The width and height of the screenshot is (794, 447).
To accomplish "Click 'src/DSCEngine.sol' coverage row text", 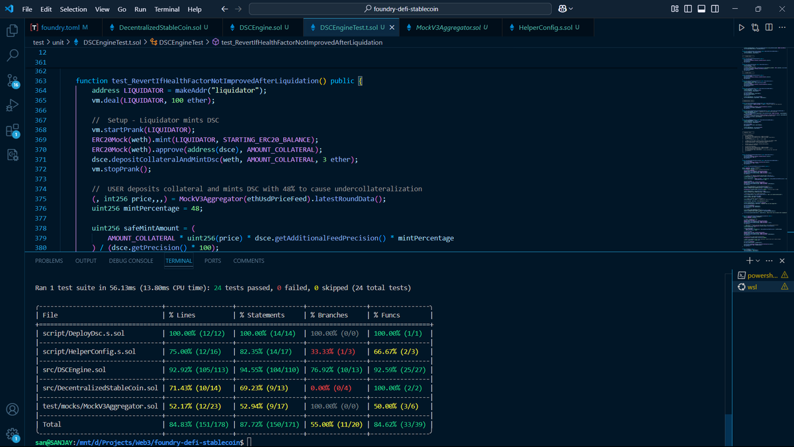I will pyautogui.click(x=73, y=370).
